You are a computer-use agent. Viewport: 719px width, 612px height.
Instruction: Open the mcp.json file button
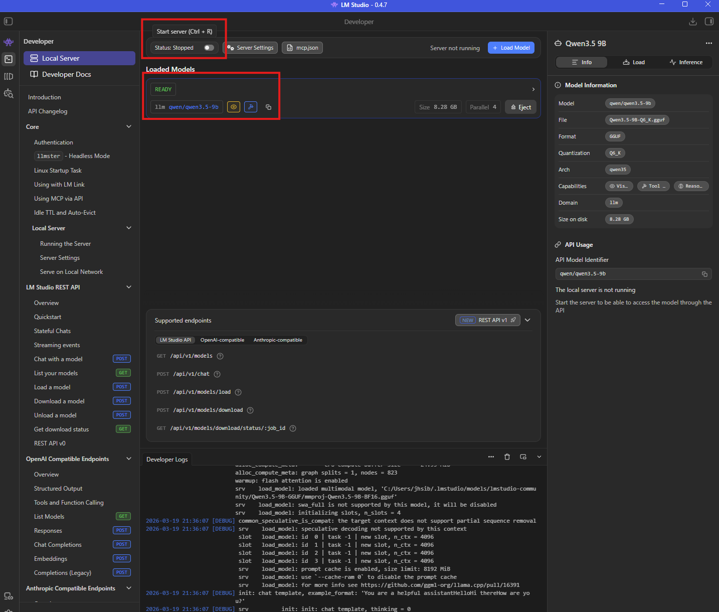click(302, 48)
